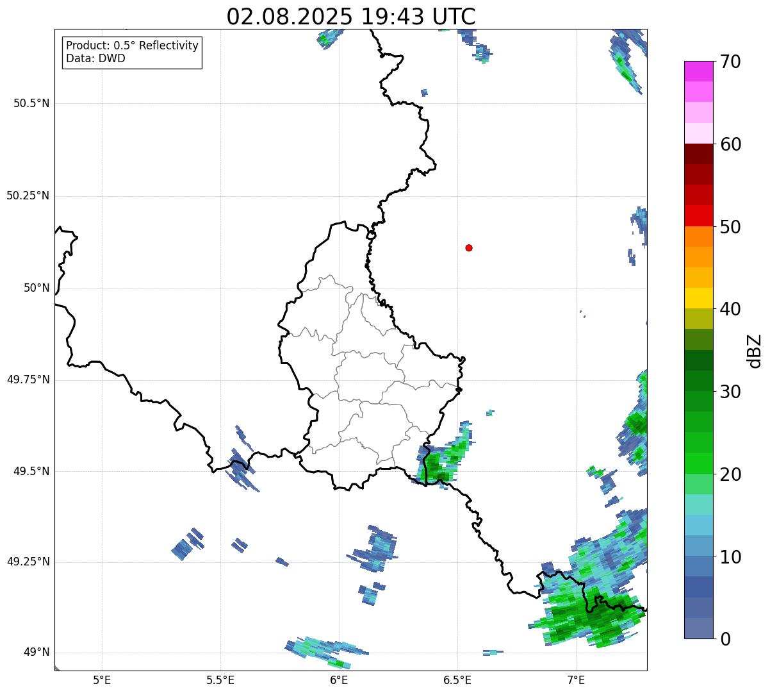Click the 6.5°E longitude label

(x=457, y=680)
